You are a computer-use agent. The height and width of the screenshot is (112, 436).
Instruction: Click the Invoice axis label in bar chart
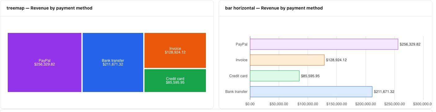click(242, 60)
